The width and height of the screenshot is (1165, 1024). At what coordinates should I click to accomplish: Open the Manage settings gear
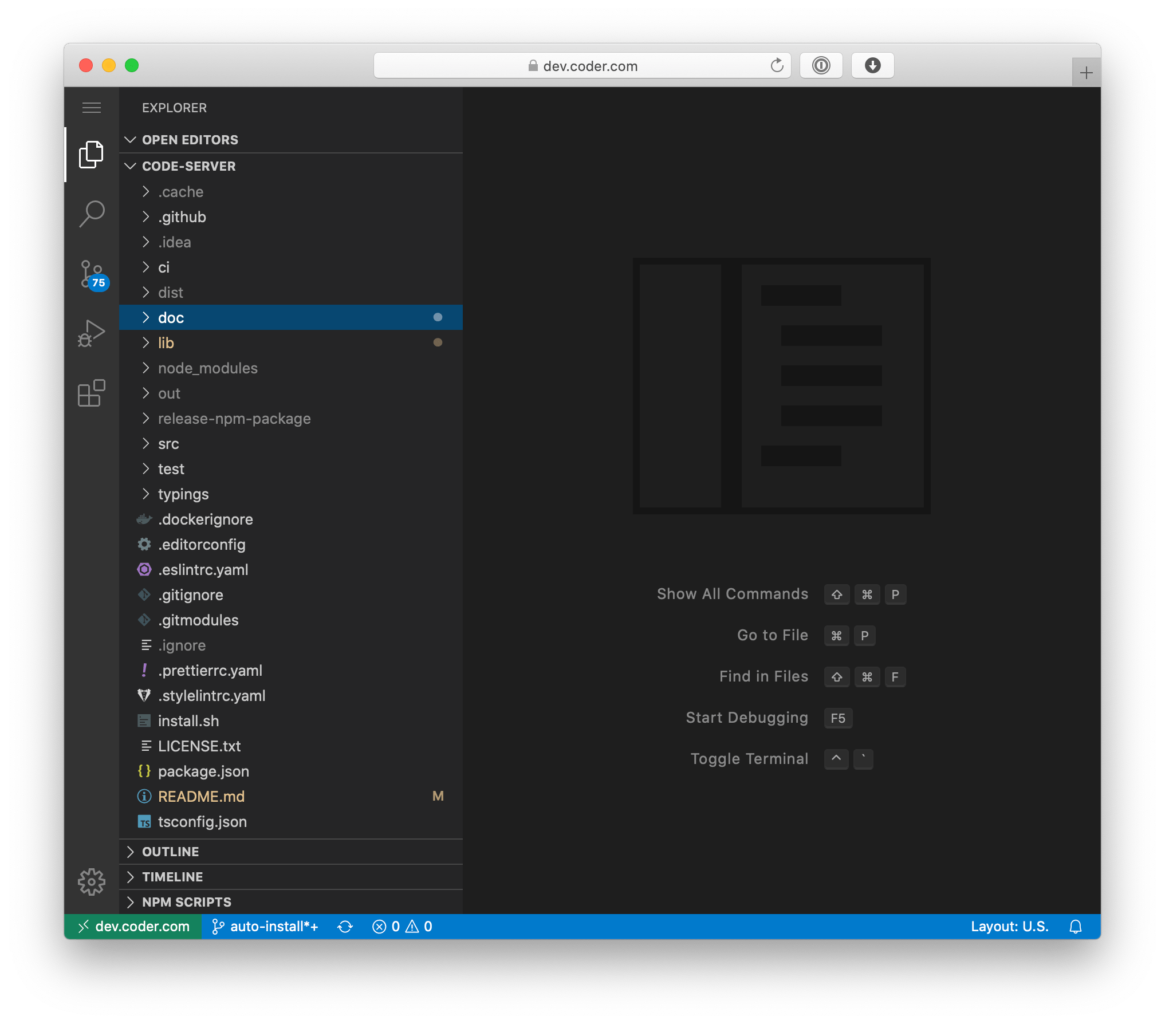(x=92, y=882)
